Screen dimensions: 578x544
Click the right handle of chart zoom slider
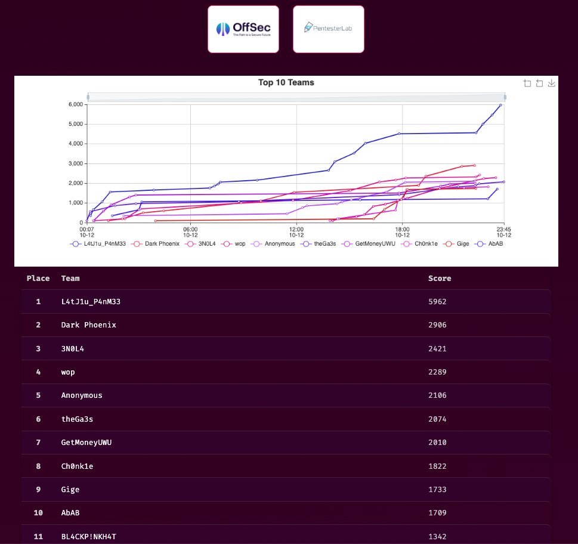[505, 97]
